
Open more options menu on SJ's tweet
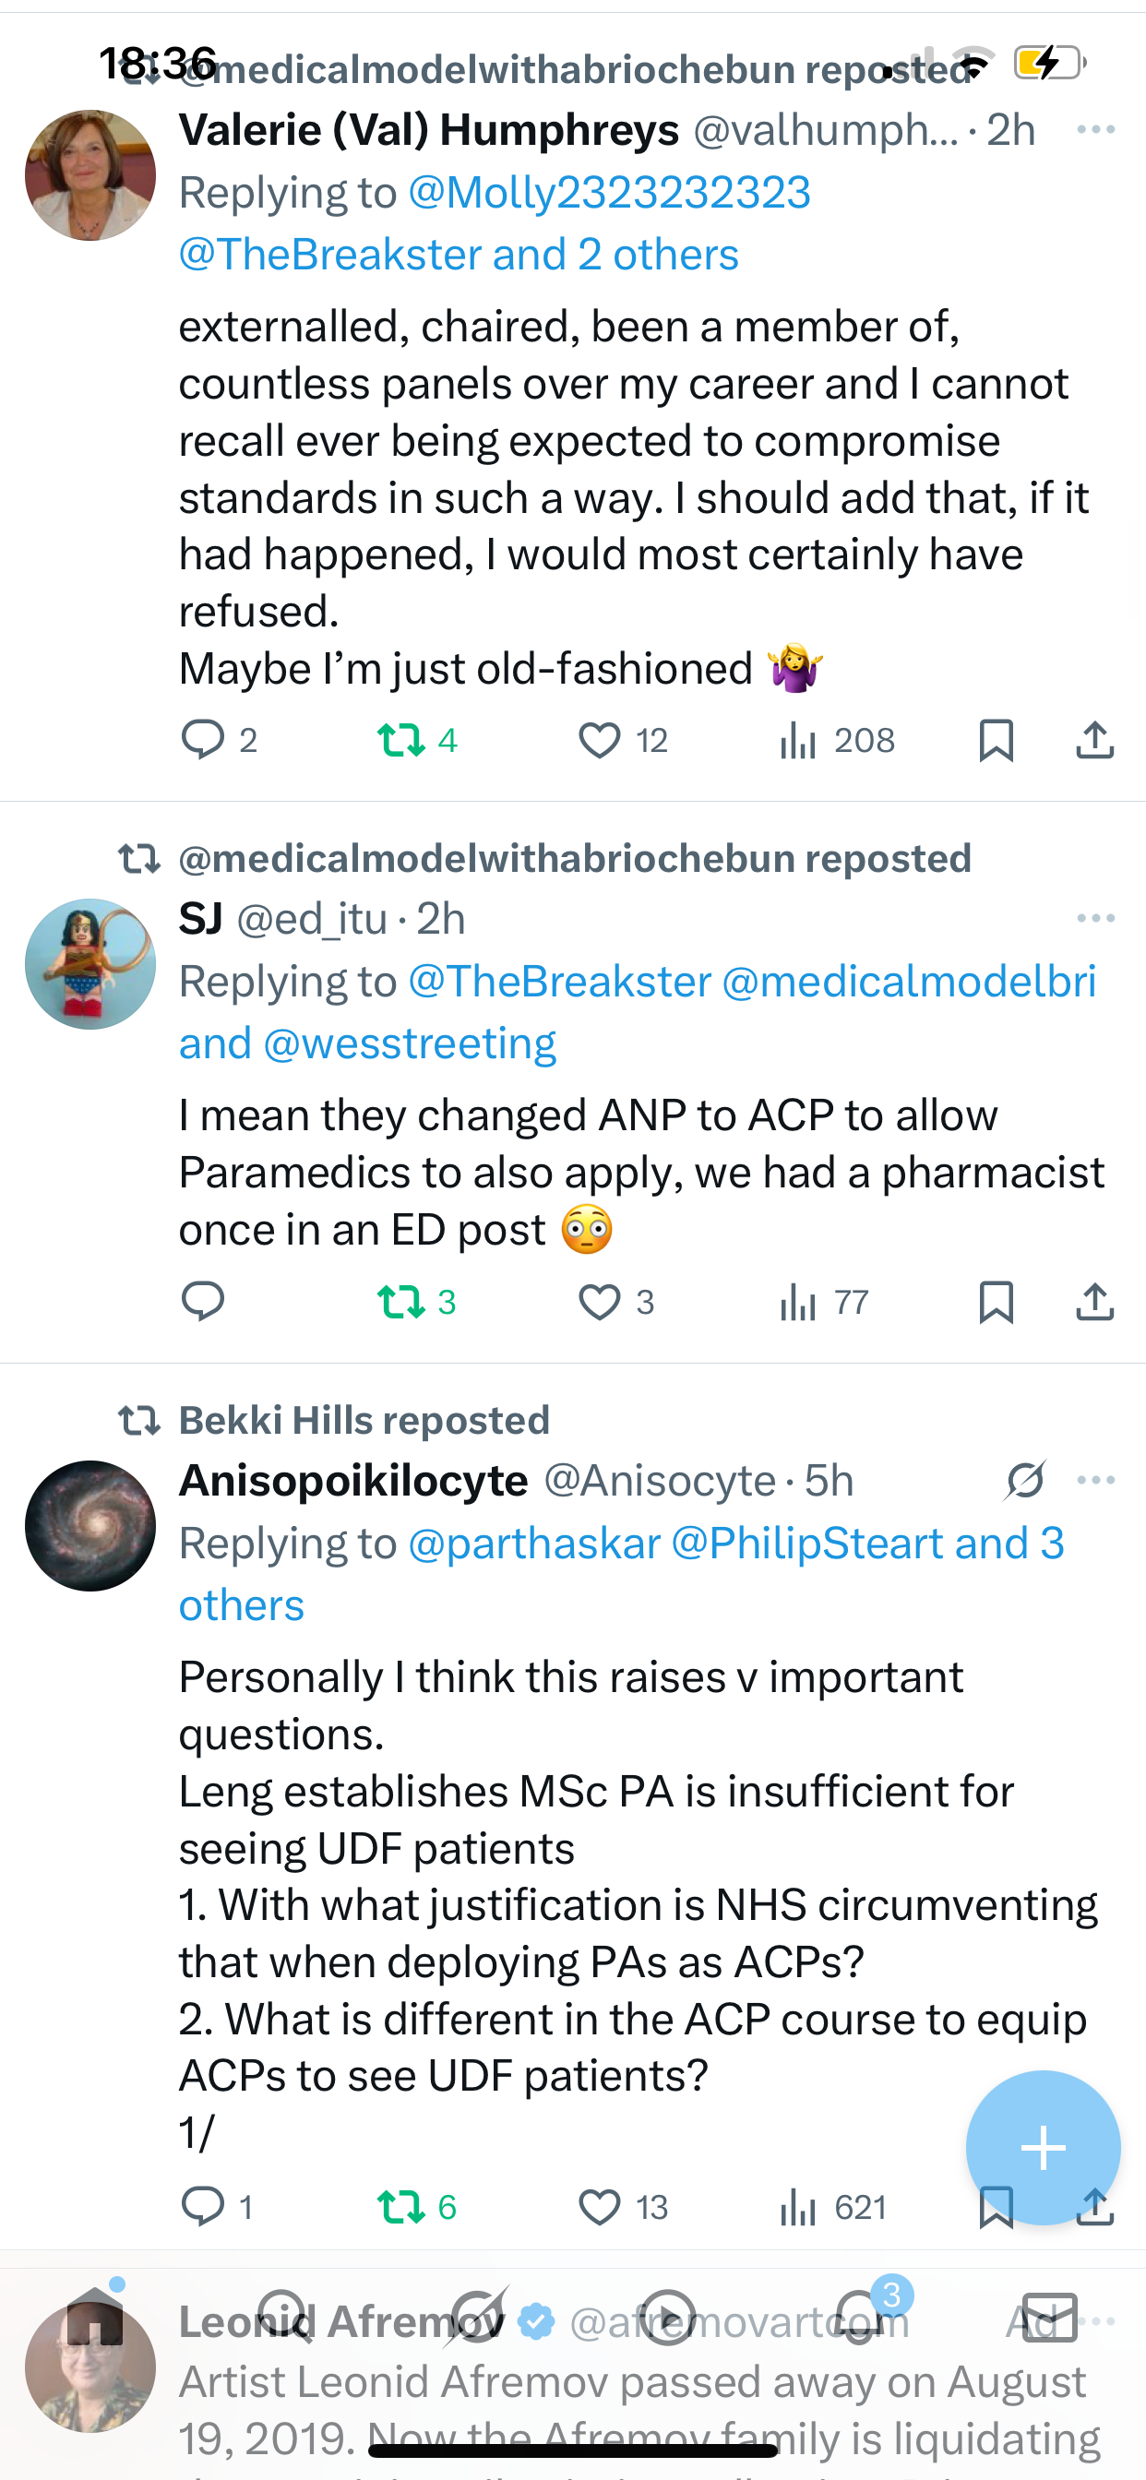1096,918
